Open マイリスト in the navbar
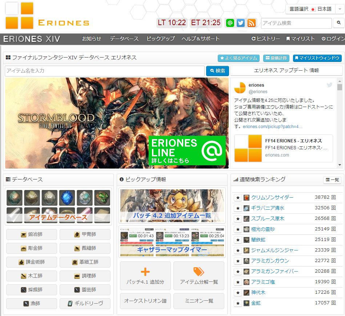The width and height of the screenshot is (345, 316). tap(300, 39)
